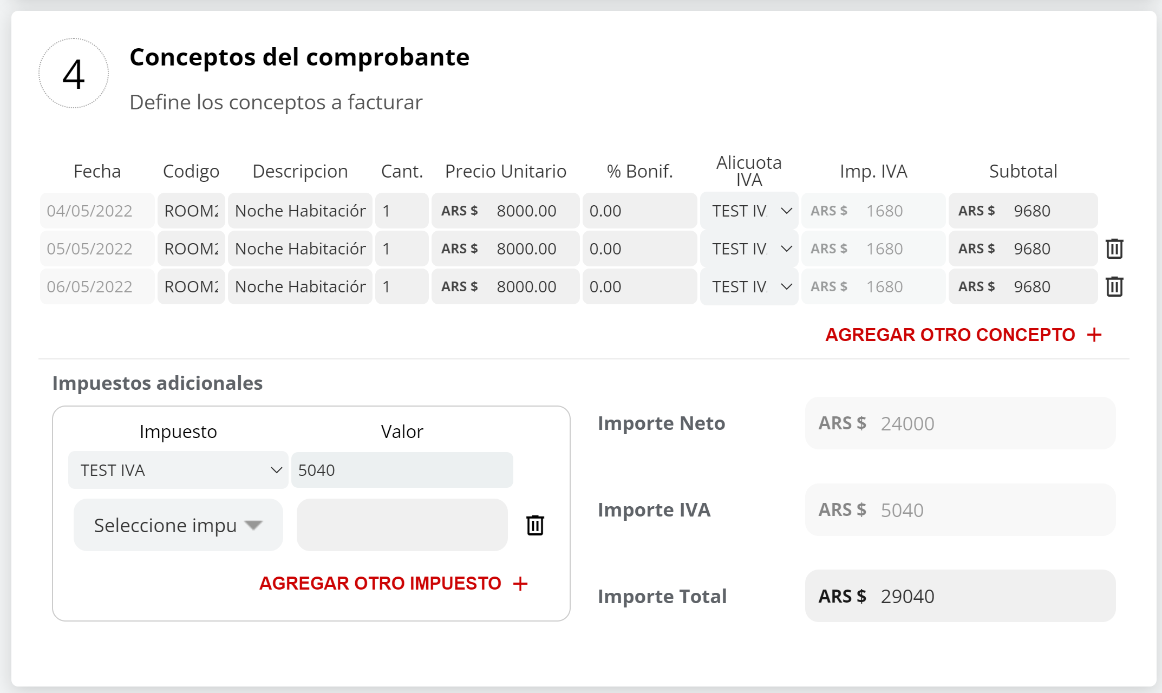Image resolution: width=1162 pixels, height=693 pixels.
Task: Click AGREGAR OTRO CONCEPTO link
Action: 950,335
